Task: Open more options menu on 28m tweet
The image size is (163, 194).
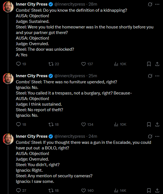Action: 157,4
